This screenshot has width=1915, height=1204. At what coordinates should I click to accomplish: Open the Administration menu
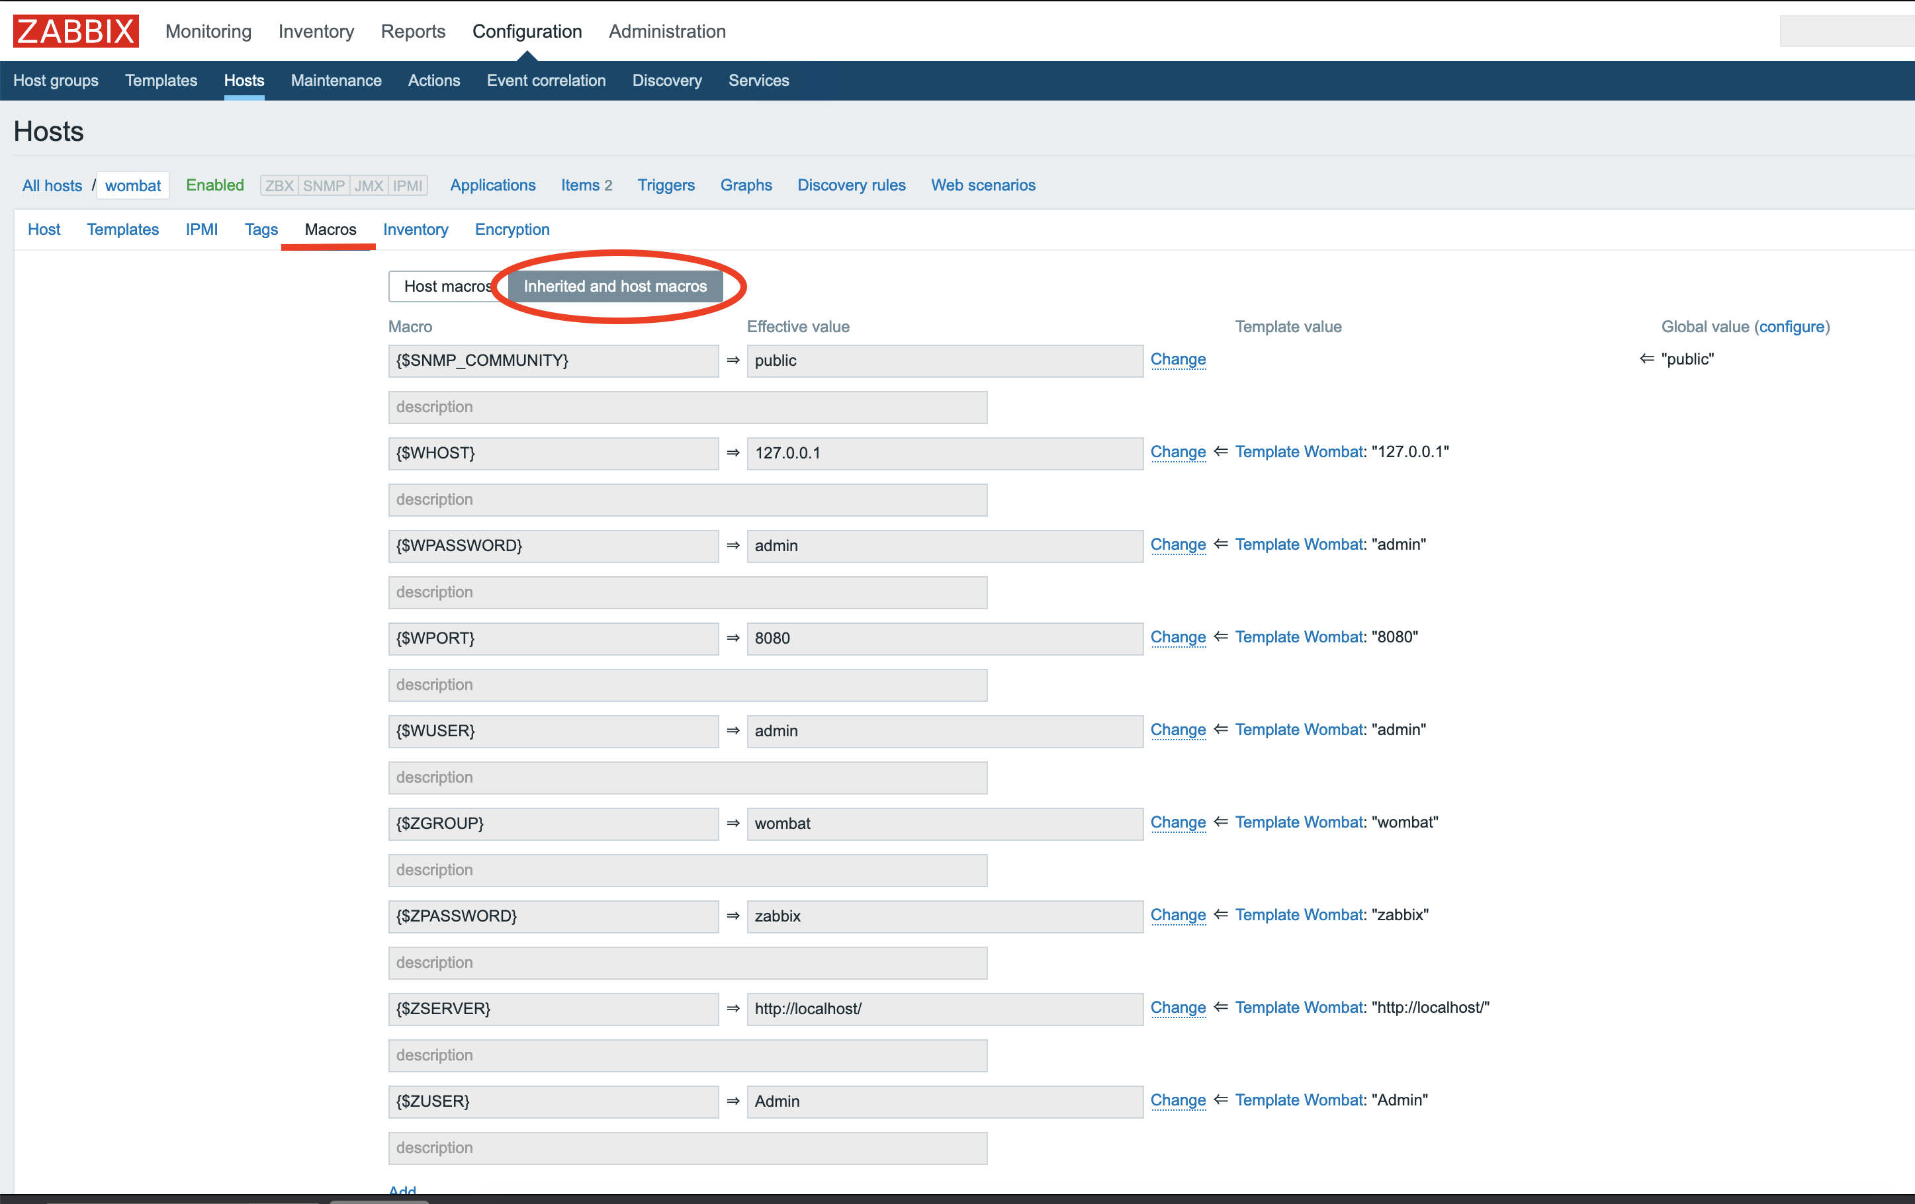tap(667, 31)
